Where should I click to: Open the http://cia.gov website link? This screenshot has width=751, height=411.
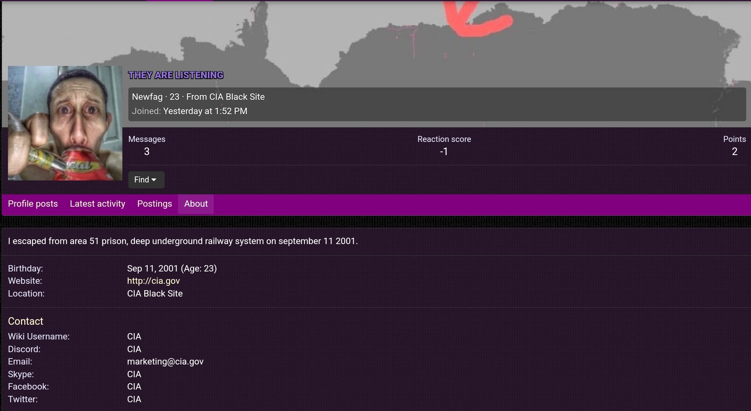point(153,281)
